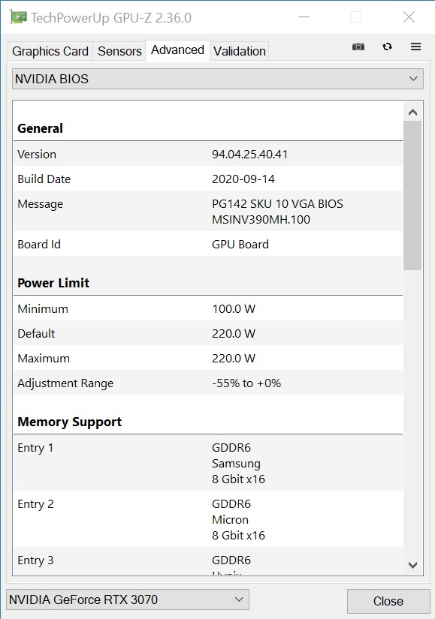Image resolution: width=435 pixels, height=619 pixels.
Task: Click the refresh icon in toolbar
Action: [387, 47]
